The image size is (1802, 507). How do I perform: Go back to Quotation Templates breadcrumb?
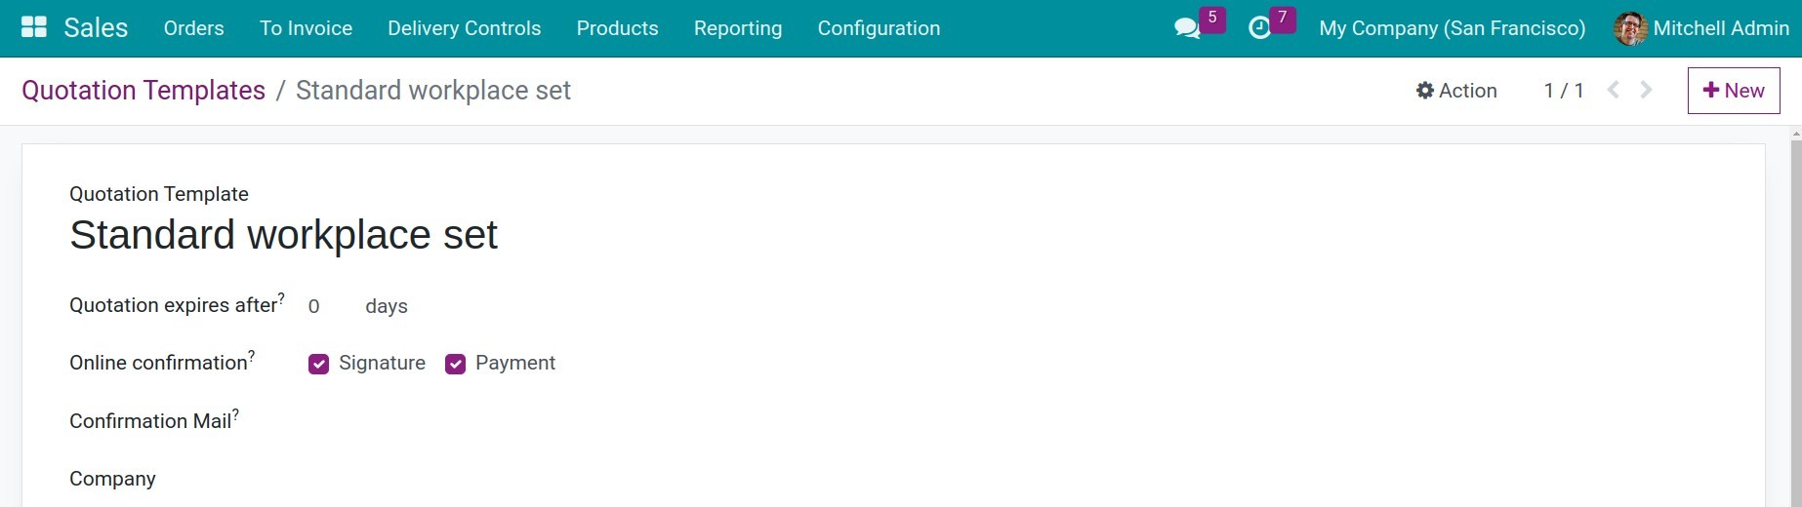tap(143, 90)
